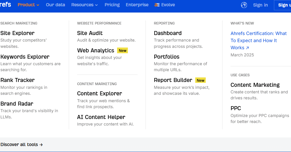This screenshot has height=152, width=291.
Task: Click 'Learn what your customers are searching for.'
Action: (x=30, y=67)
